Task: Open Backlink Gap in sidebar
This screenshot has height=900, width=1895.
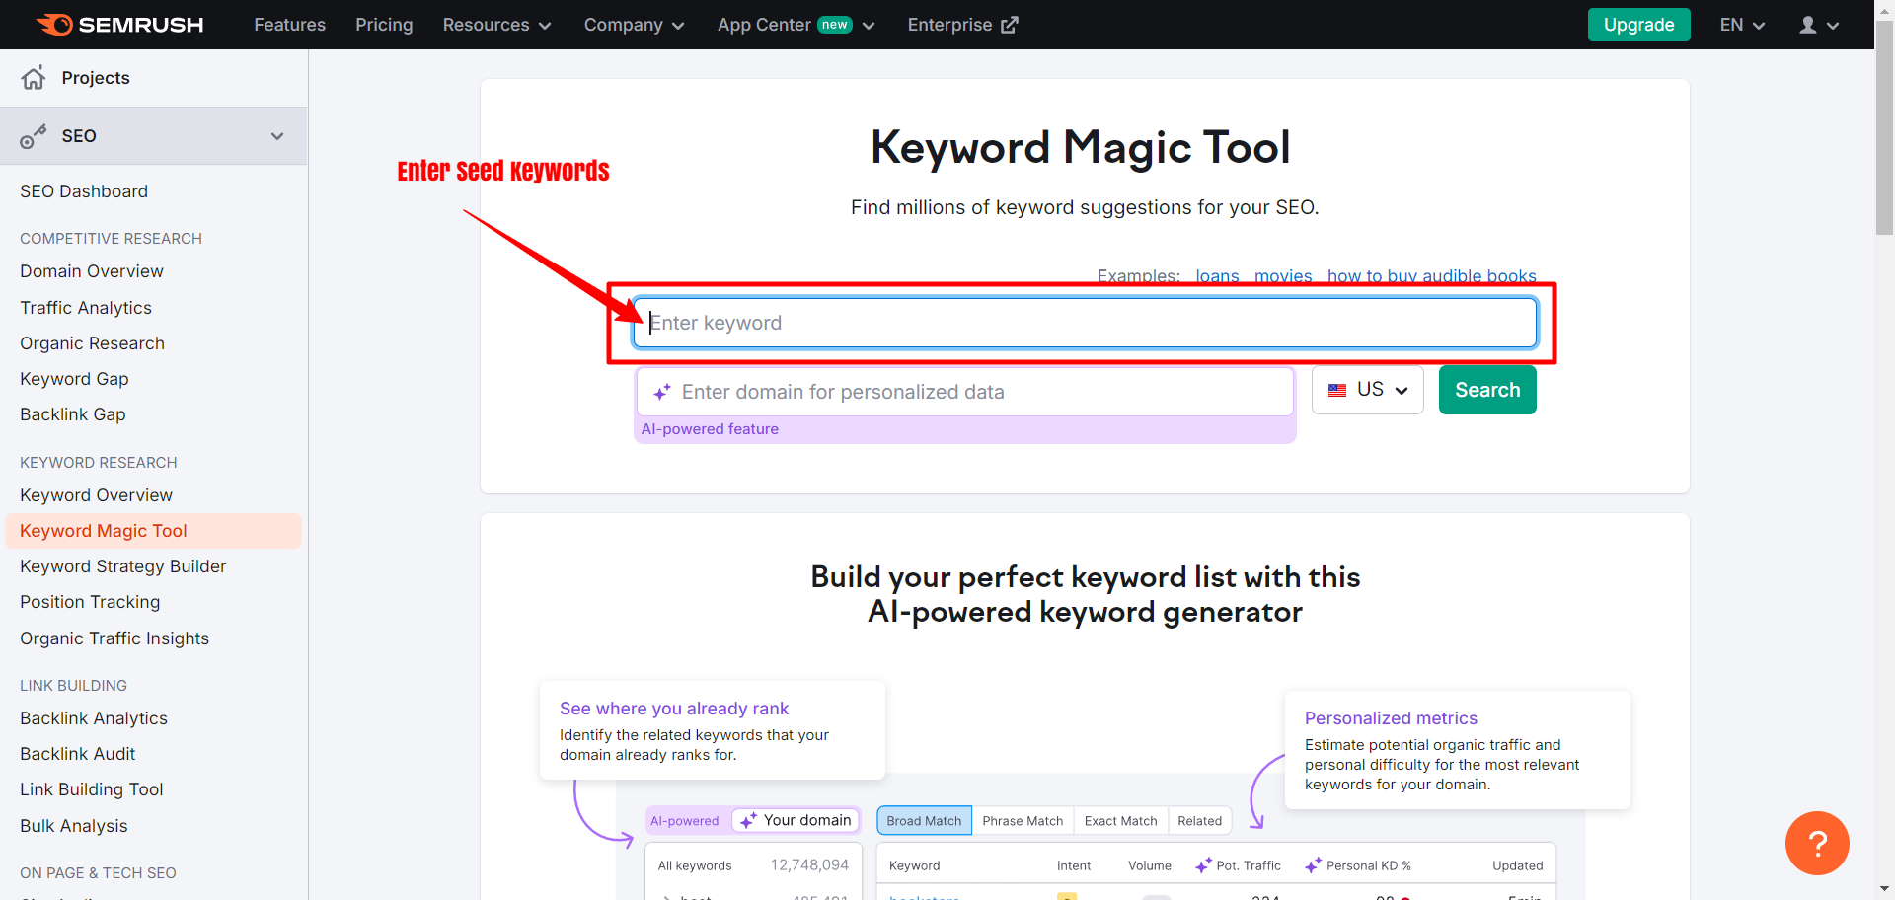Action: pos(73,414)
